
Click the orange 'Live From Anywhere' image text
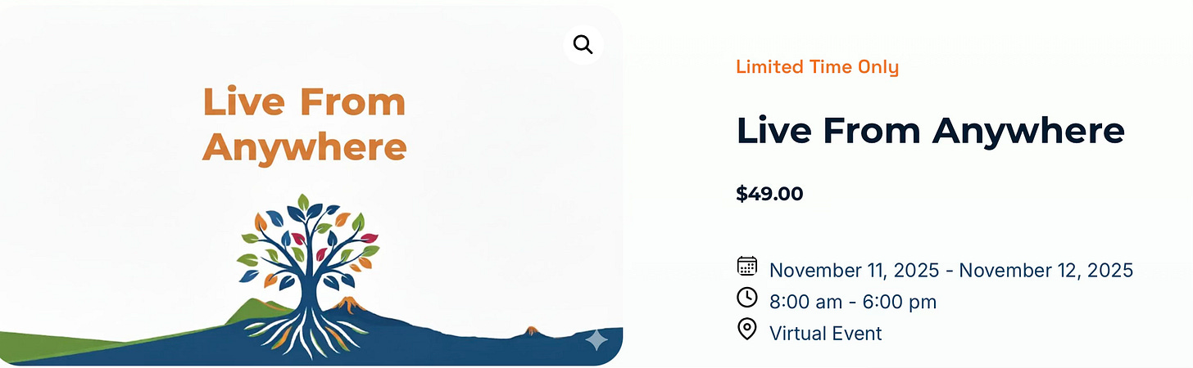tap(304, 125)
